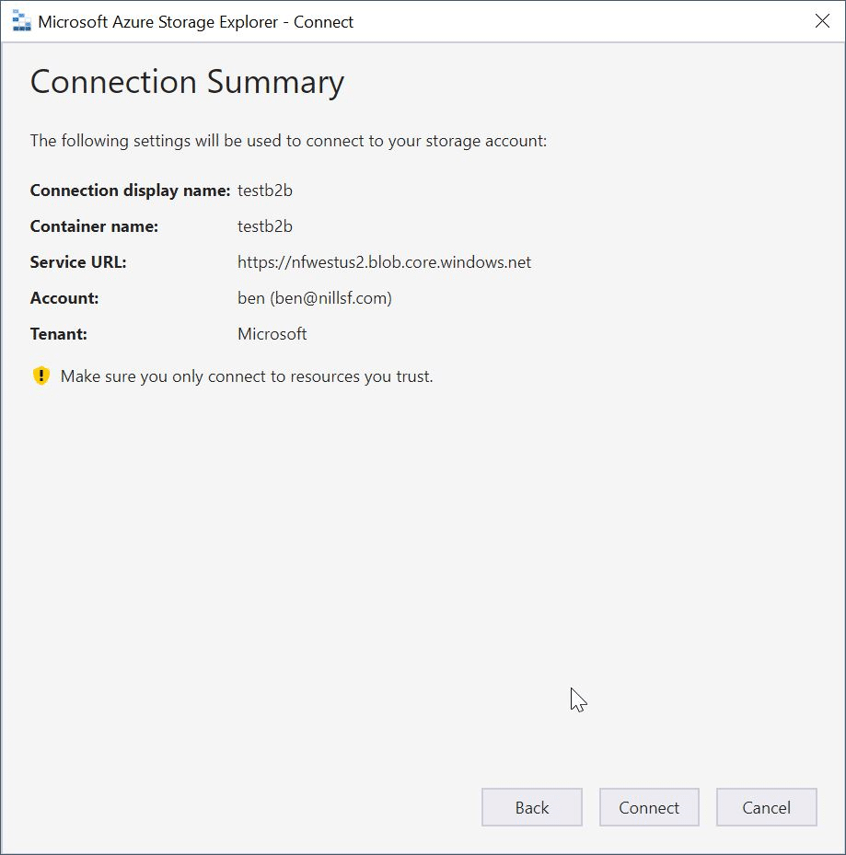The height and width of the screenshot is (855, 846).
Task: Click the Connect button
Action: pos(649,807)
